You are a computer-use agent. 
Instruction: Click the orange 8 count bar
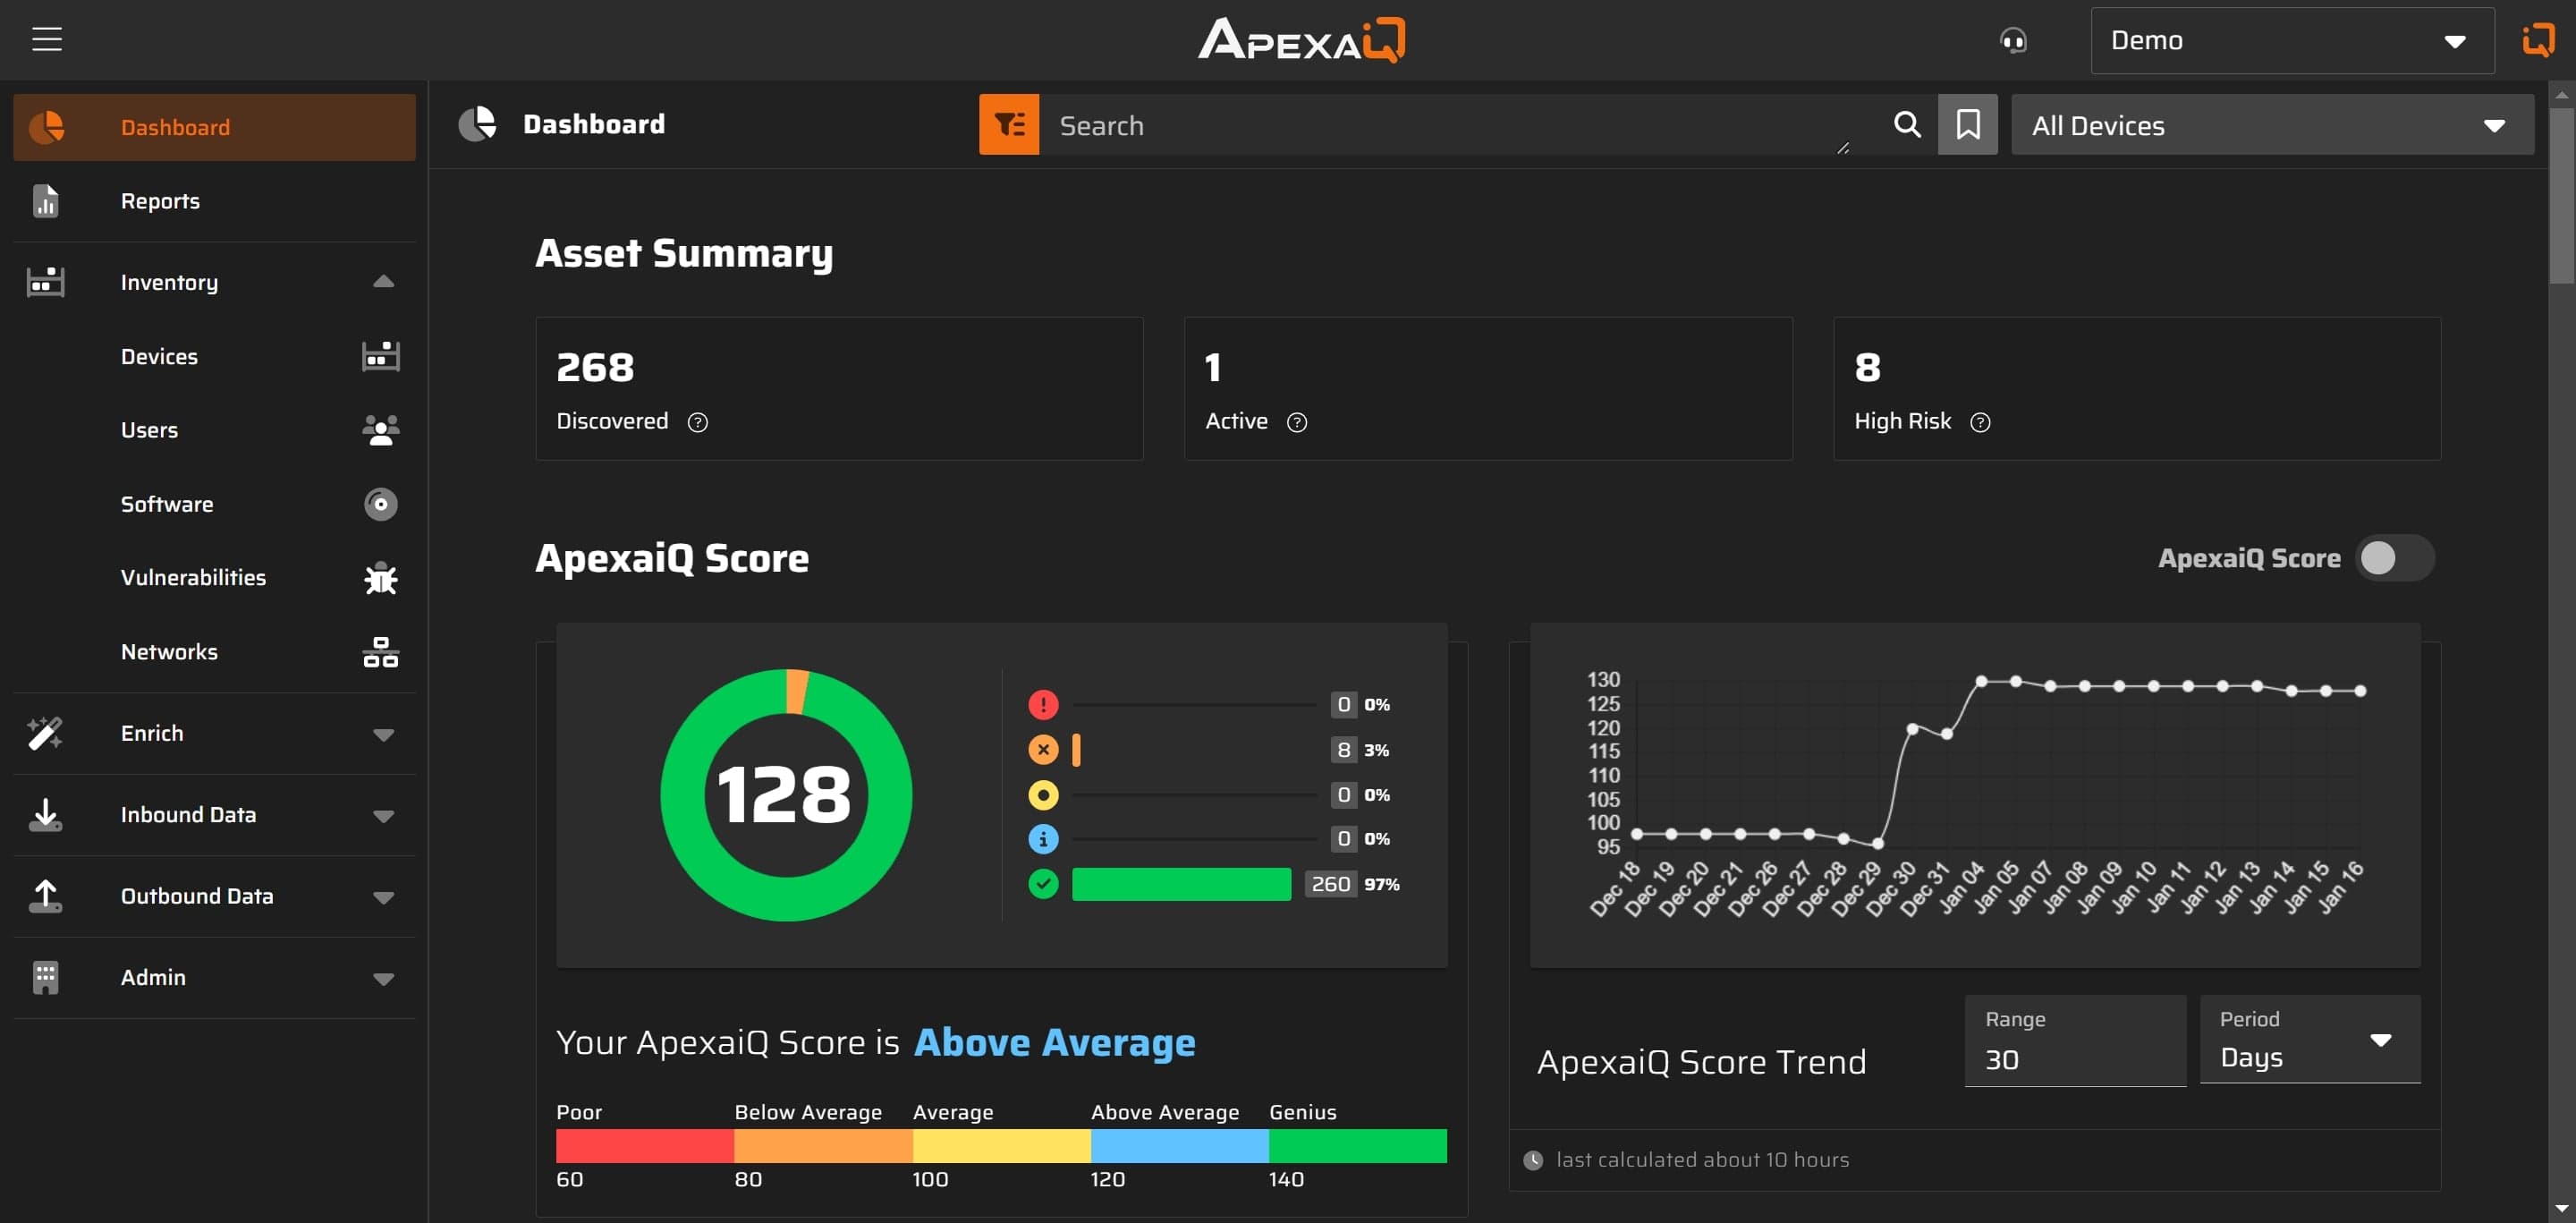coord(1076,750)
